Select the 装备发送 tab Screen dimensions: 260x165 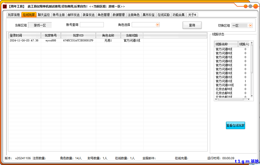tap(89, 15)
